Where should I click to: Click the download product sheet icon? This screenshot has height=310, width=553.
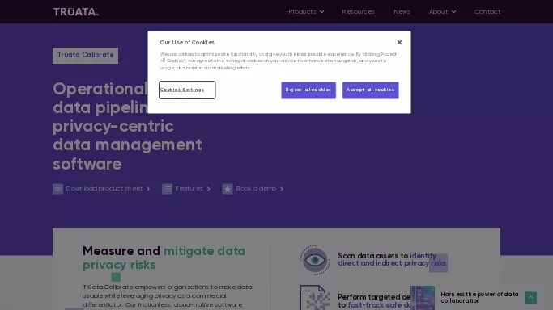[57, 189]
